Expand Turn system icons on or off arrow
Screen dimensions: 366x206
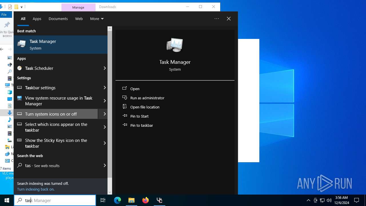pos(105,114)
